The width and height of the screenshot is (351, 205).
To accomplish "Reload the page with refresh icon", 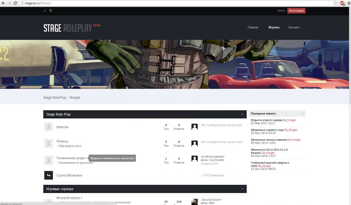I will pos(15,3).
